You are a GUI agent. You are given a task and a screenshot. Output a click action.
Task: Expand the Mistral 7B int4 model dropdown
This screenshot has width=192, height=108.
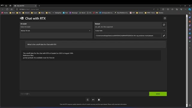(56, 31)
